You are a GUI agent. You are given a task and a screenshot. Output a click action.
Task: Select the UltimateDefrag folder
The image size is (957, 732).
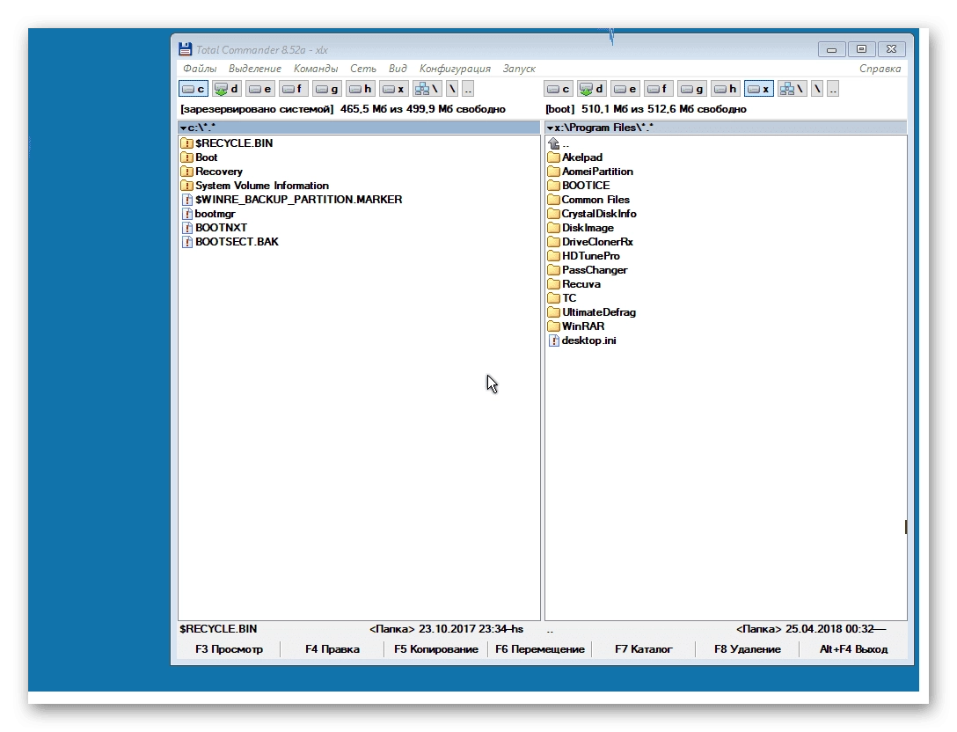point(592,312)
